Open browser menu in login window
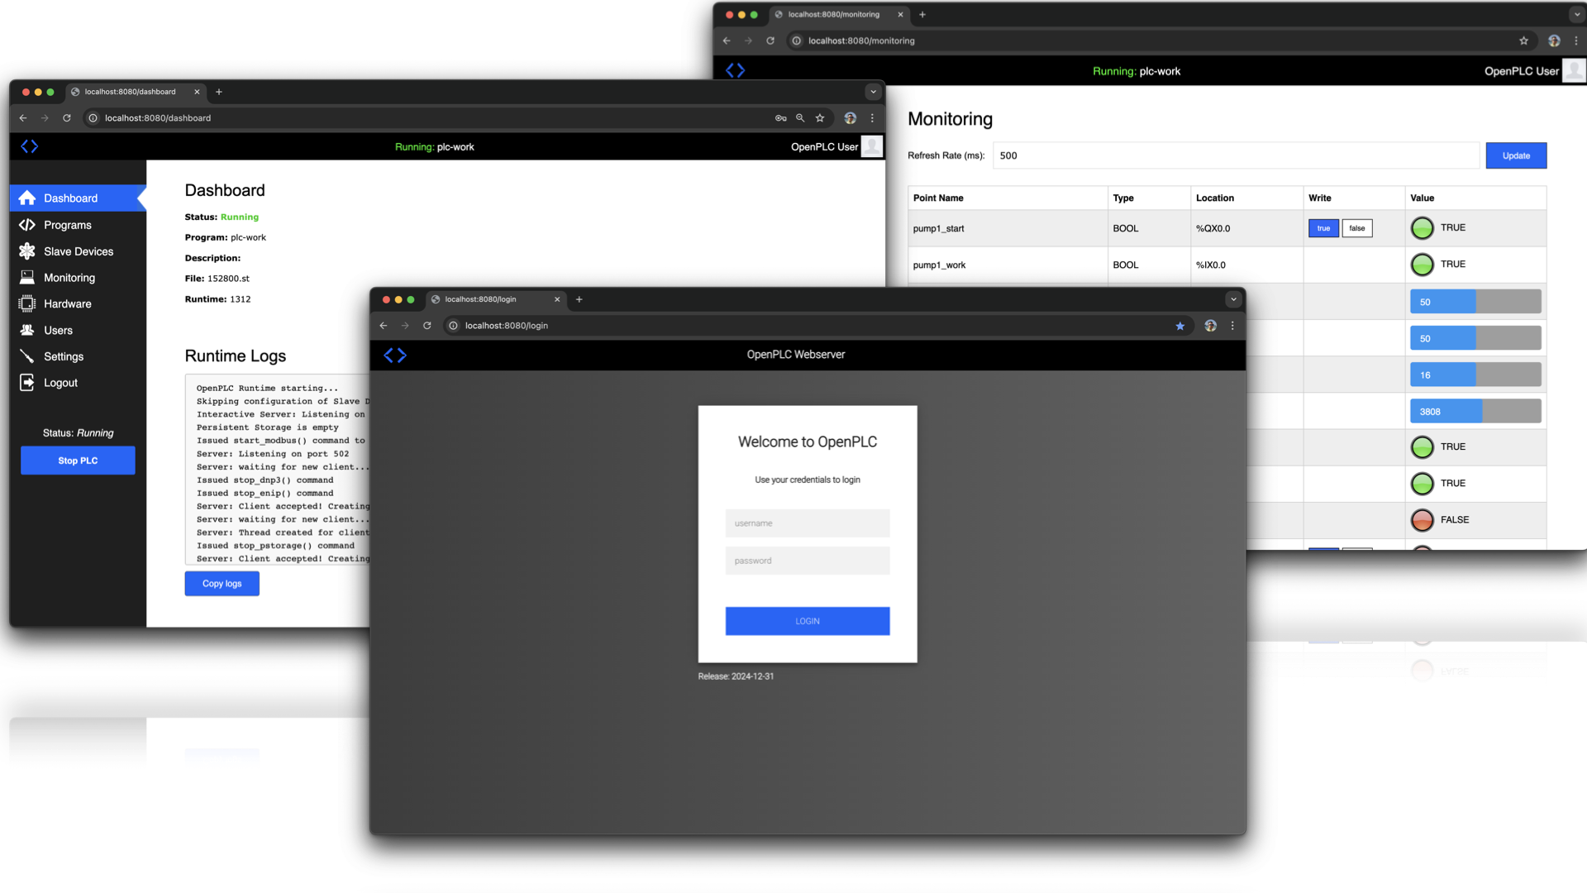The width and height of the screenshot is (1587, 893). (1232, 326)
